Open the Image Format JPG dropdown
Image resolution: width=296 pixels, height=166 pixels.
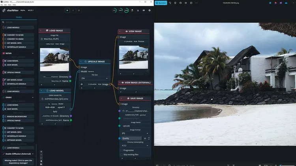coord(135,133)
